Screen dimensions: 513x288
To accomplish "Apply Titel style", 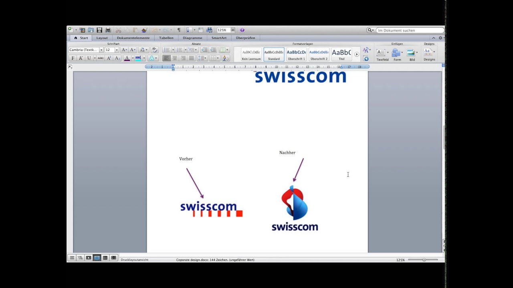I will tap(341, 54).
